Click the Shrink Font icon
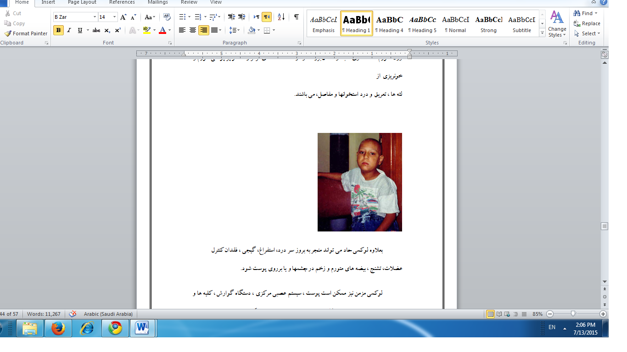The image size is (627, 352). pyautogui.click(x=134, y=17)
